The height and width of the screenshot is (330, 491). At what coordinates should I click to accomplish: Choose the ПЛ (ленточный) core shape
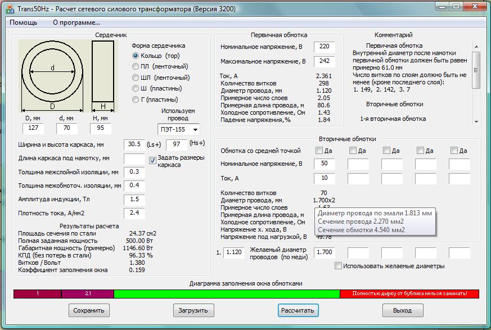click(x=136, y=67)
